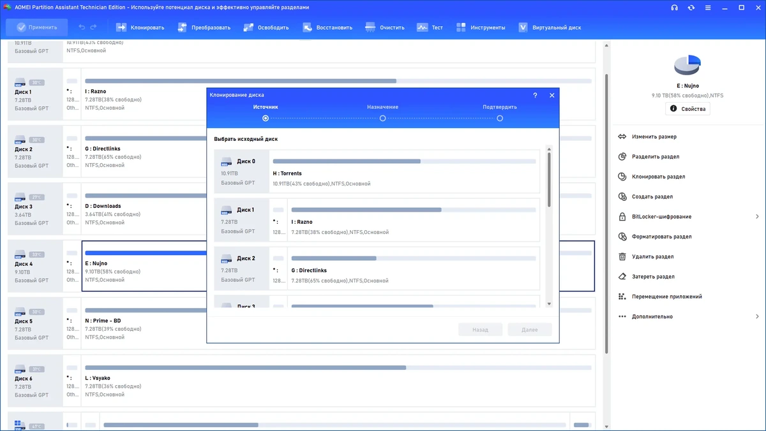Image resolution: width=766 pixels, height=431 pixels.
Task: Choose Удалить раздел in side panel
Action: click(x=653, y=256)
